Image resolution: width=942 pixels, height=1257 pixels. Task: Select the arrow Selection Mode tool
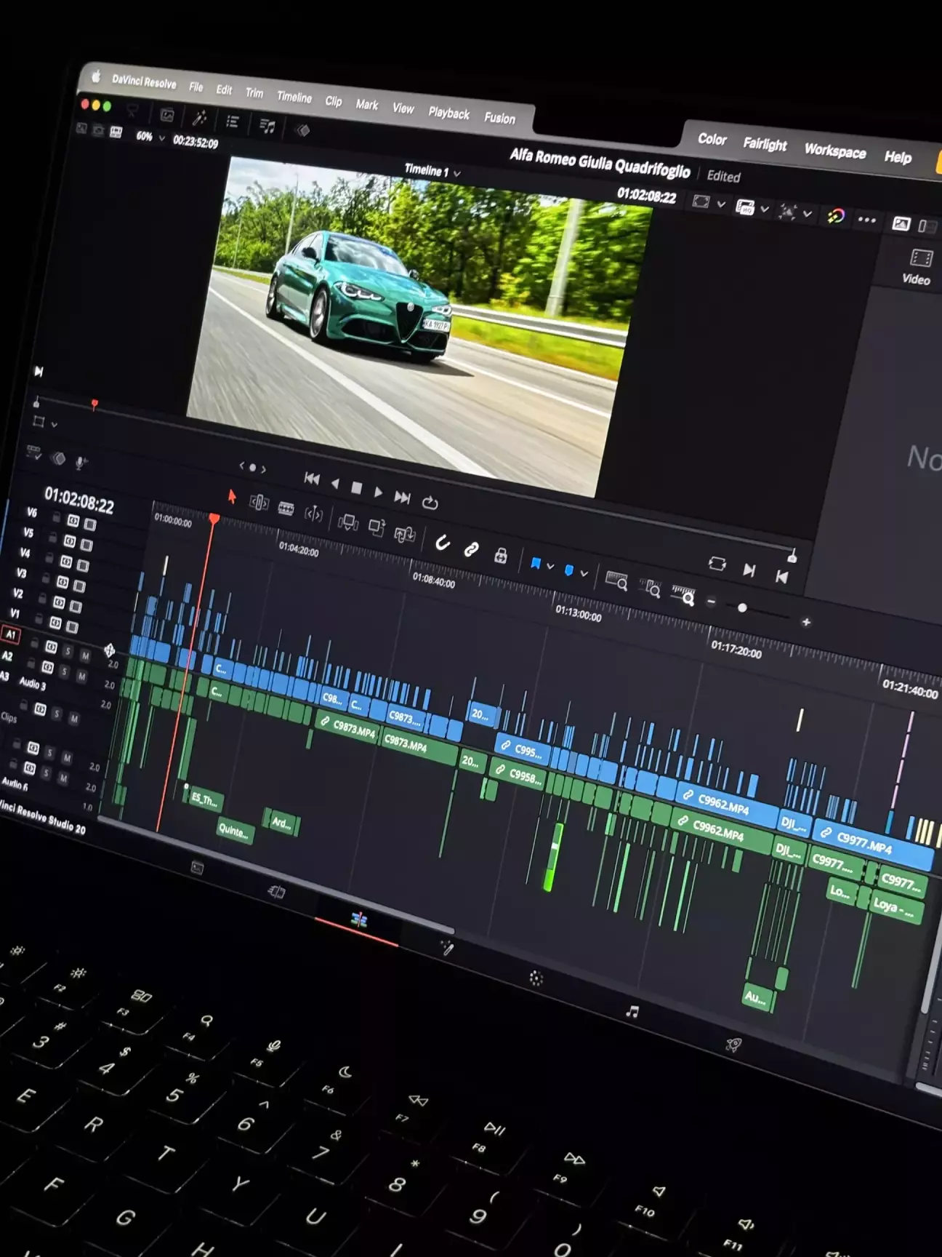(232, 496)
